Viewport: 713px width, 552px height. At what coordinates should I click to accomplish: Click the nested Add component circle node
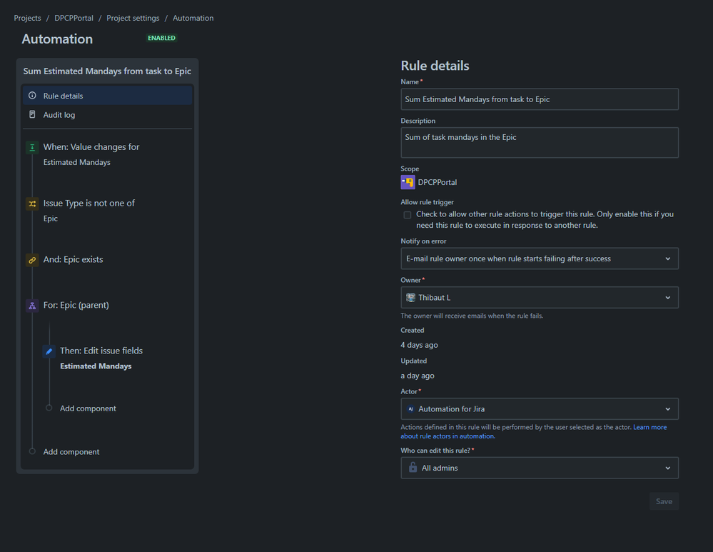[49, 408]
